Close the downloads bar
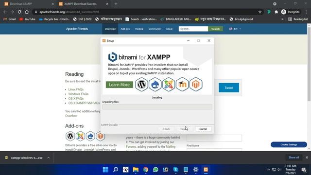311x175 pixels. click(x=307, y=157)
